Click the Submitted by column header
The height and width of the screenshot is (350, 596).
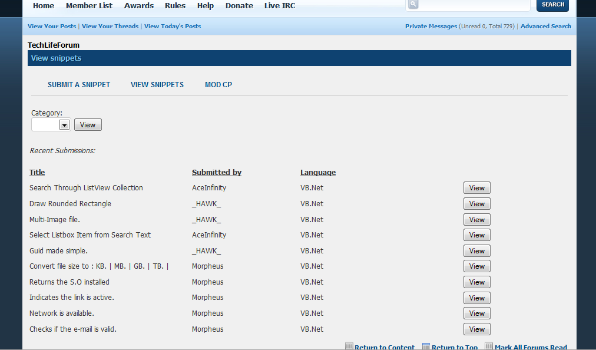click(x=217, y=173)
